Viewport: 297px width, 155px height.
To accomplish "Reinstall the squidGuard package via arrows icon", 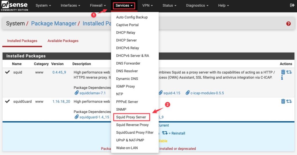I will (289, 101).
